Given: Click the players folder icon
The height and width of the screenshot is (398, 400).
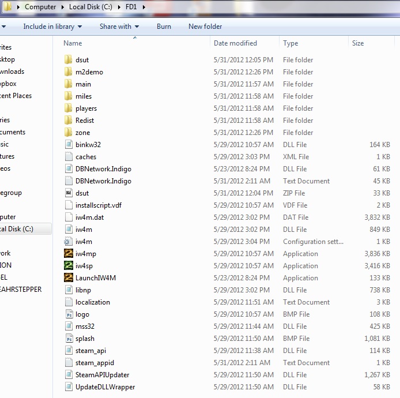Looking at the screenshot, I should (x=68, y=108).
